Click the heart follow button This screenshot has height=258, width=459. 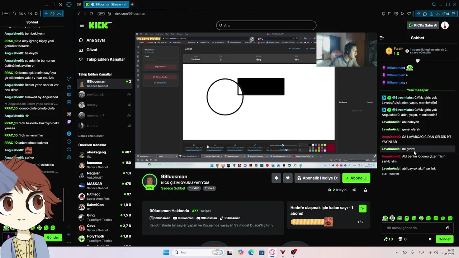pos(288,178)
